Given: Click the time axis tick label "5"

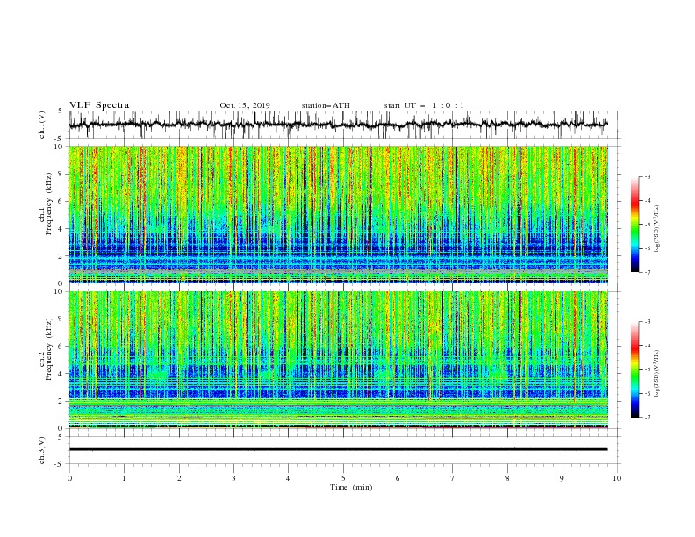Looking at the screenshot, I should click(343, 478).
